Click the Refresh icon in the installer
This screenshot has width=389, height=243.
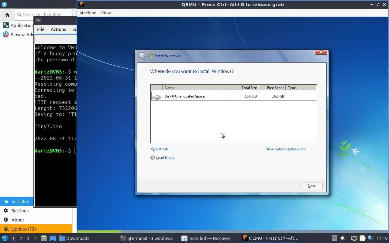click(x=153, y=149)
